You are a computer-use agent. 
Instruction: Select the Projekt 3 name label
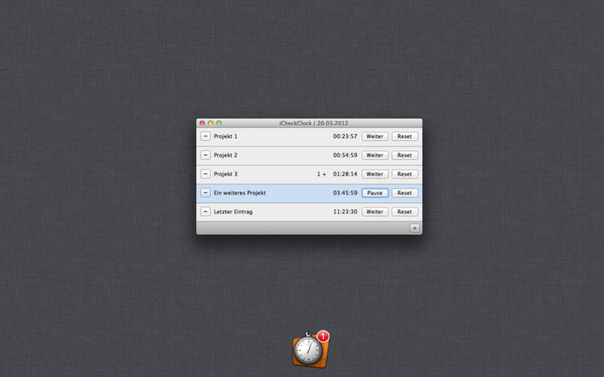226,174
